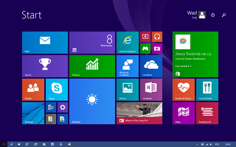Open the Wad user account menu
This screenshot has height=147, width=236.
[x=196, y=15]
